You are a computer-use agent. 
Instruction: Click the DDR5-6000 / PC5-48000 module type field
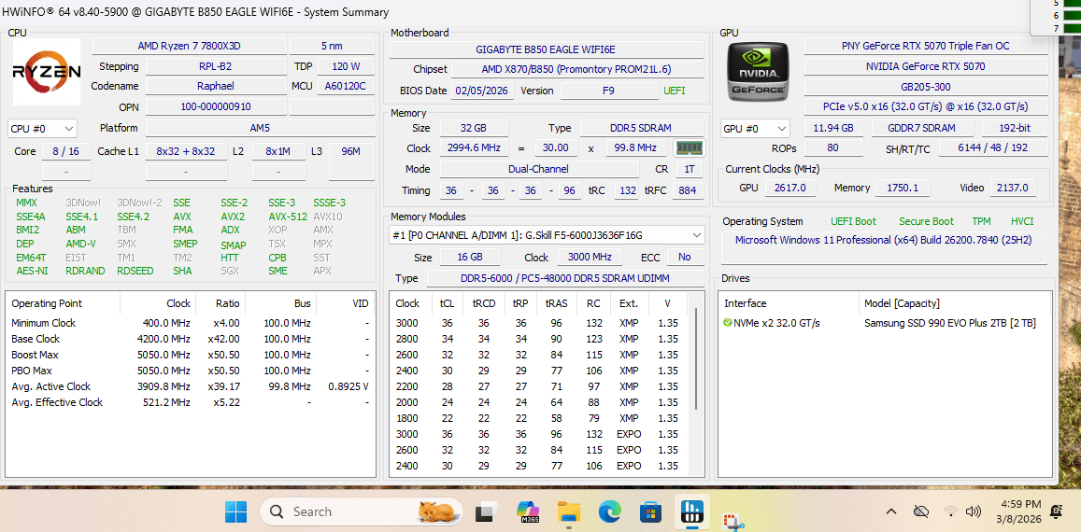565,278
